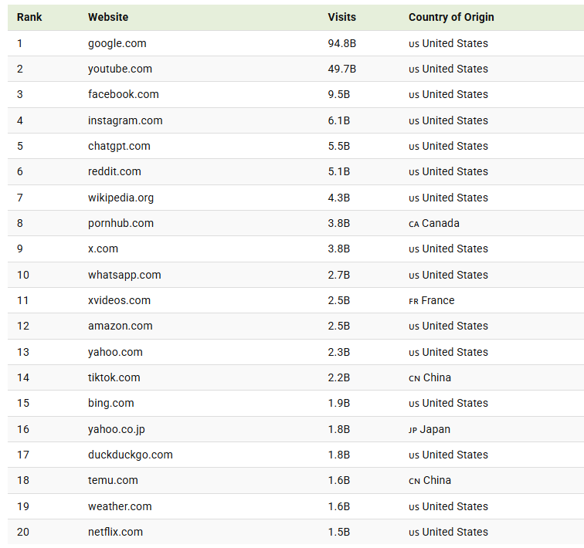
Task: Click rank number 7
Action: coord(20,198)
